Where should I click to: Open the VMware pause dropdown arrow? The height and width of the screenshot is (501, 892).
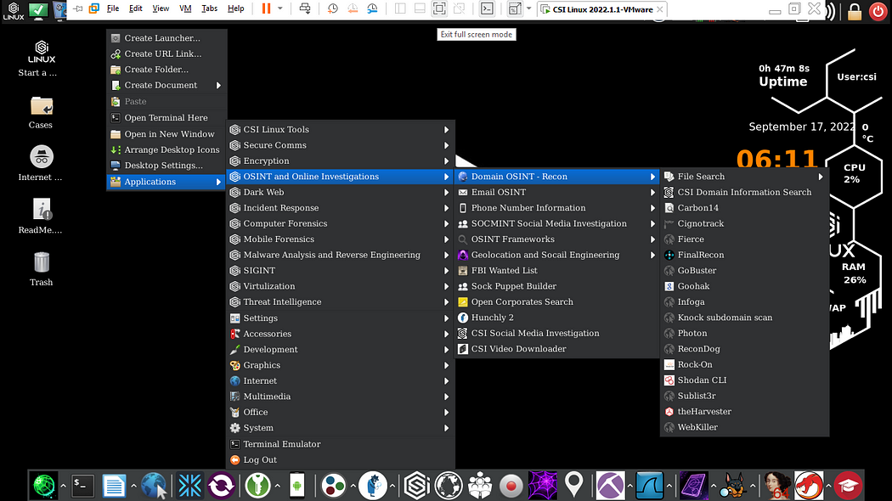[x=279, y=8]
